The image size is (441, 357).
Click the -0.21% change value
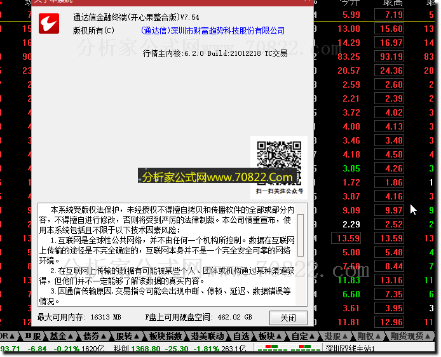click(x=66, y=349)
